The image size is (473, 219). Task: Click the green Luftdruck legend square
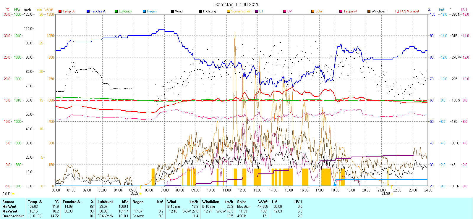tap(116, 11)
